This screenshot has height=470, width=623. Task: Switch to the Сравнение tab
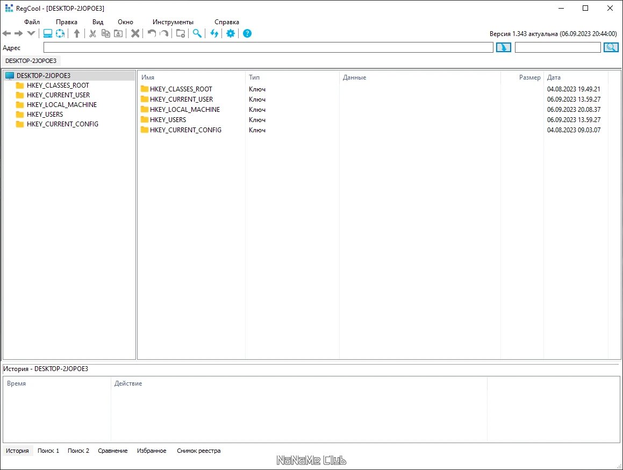click(x=113, y=451)
